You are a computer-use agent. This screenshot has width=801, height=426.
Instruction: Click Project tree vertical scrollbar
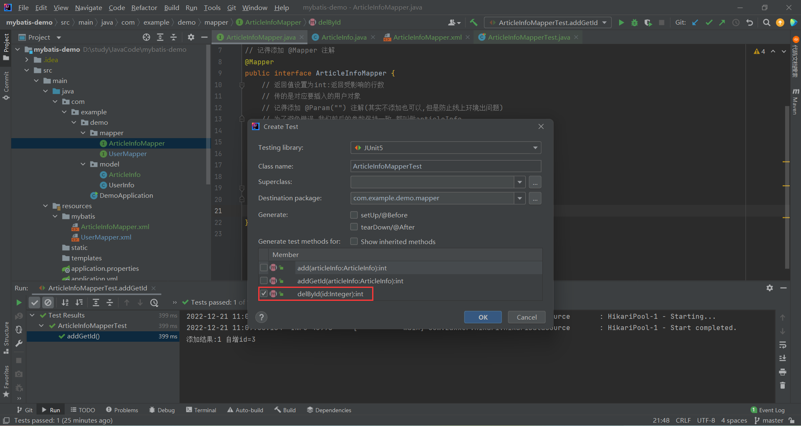[x=208, y=115]
